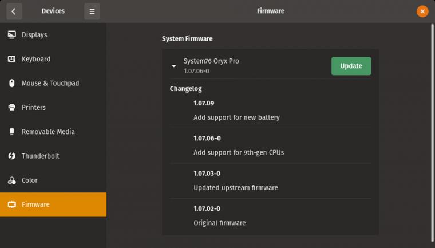Click the Keyboard icon in sidebar
The height and width of the screenshot is (248, 435).
tap(11, 59)
